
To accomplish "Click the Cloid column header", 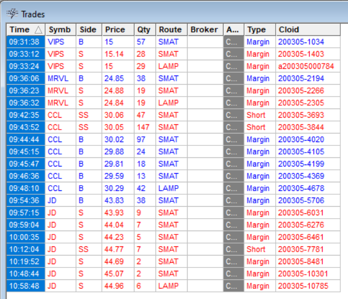I will click(x=289, y=30).
